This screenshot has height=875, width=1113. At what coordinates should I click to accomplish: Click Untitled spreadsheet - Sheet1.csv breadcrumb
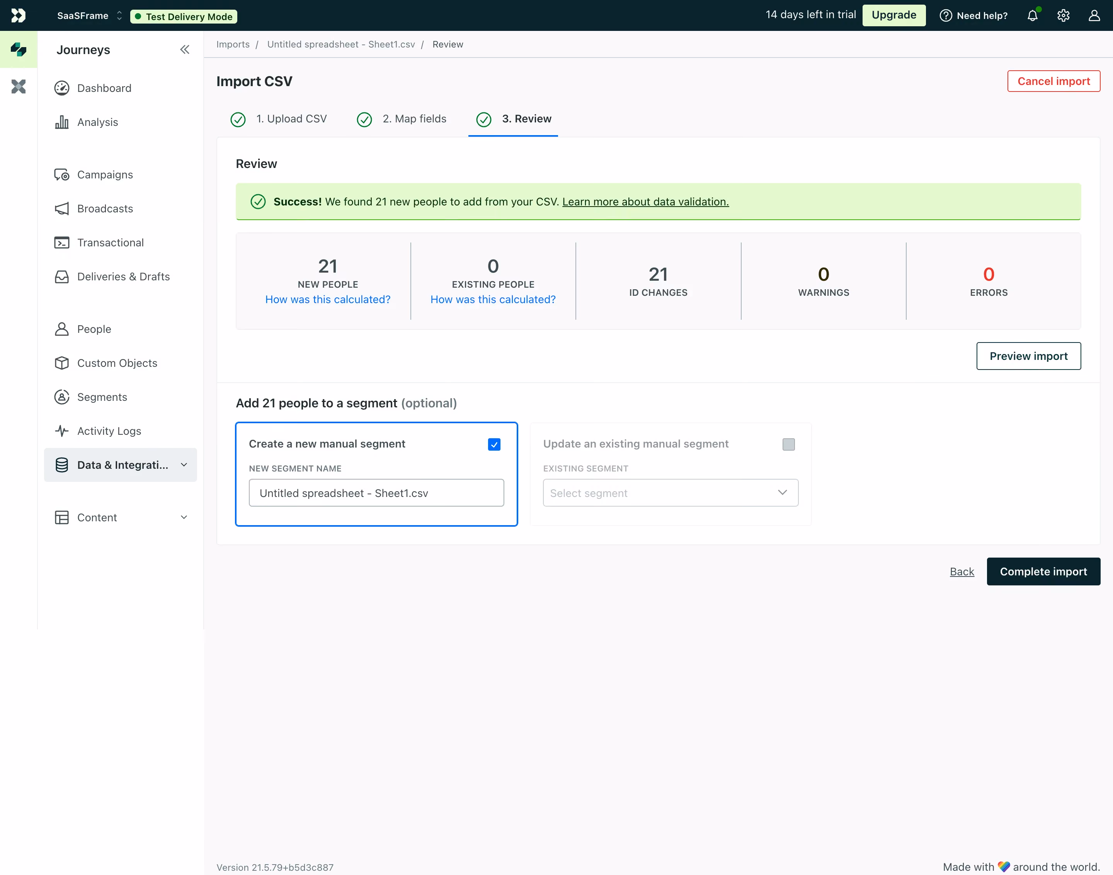click(341, 44)
